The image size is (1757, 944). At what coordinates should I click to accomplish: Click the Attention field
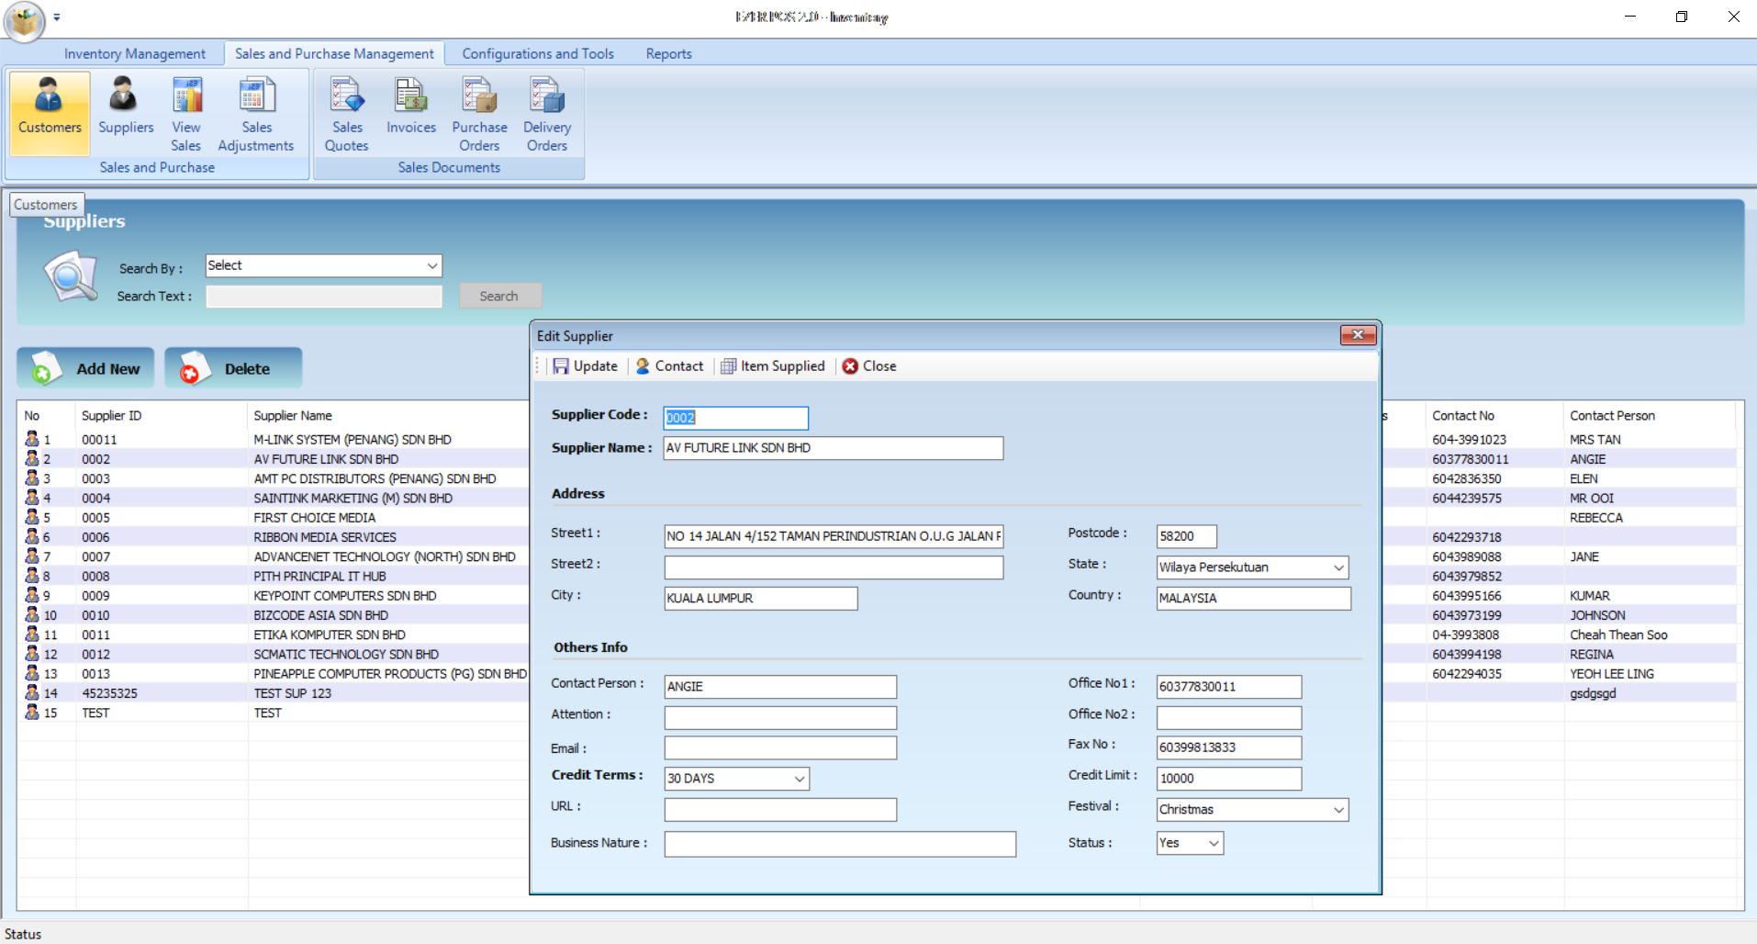[x=780, y=717]
